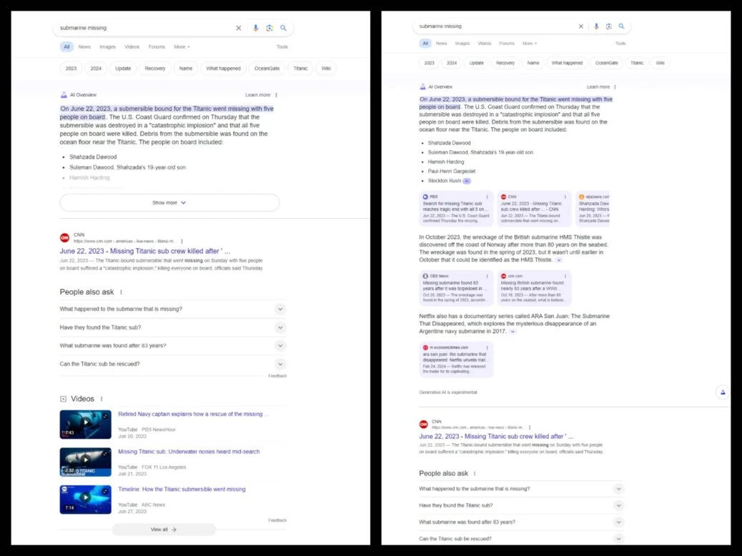
Task: Switch to Images tab on left page
Action: (107, 47)
